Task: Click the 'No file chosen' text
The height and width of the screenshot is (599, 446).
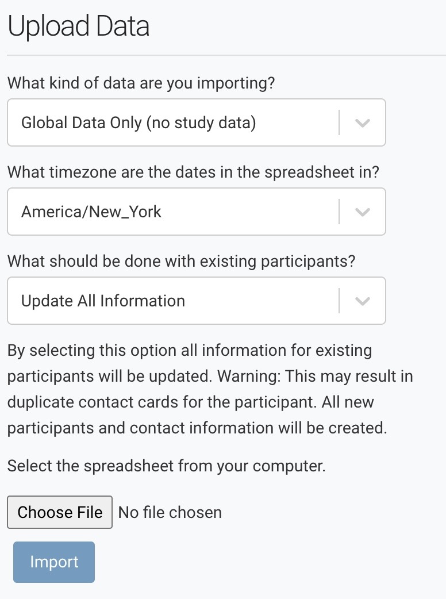Action: pyautogui.click(x=170, y=512)
